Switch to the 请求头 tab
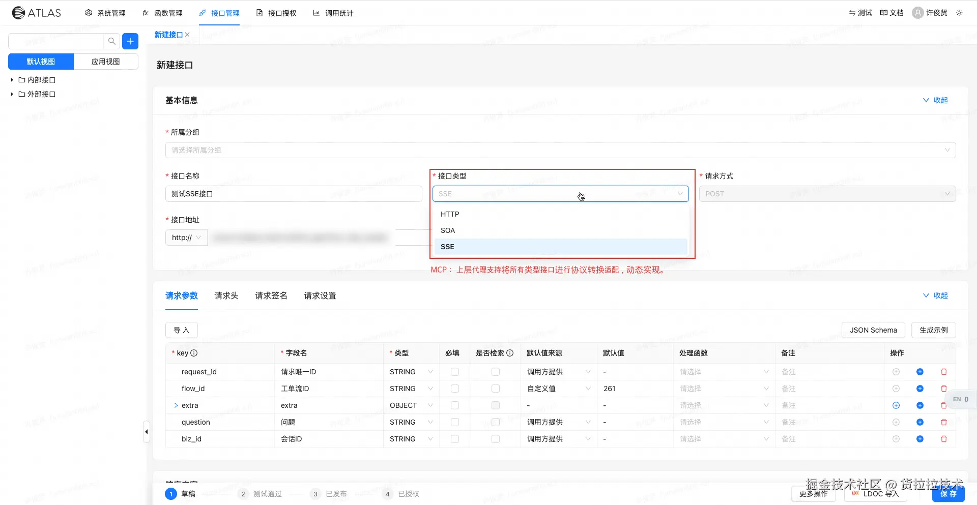Viewport: 977px width, 505px height. click(x=226, y=295)
